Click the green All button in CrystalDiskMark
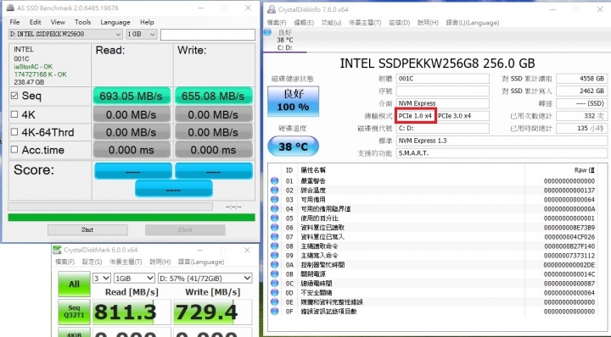This screenshot has width=611, height=337. point(74,284)
